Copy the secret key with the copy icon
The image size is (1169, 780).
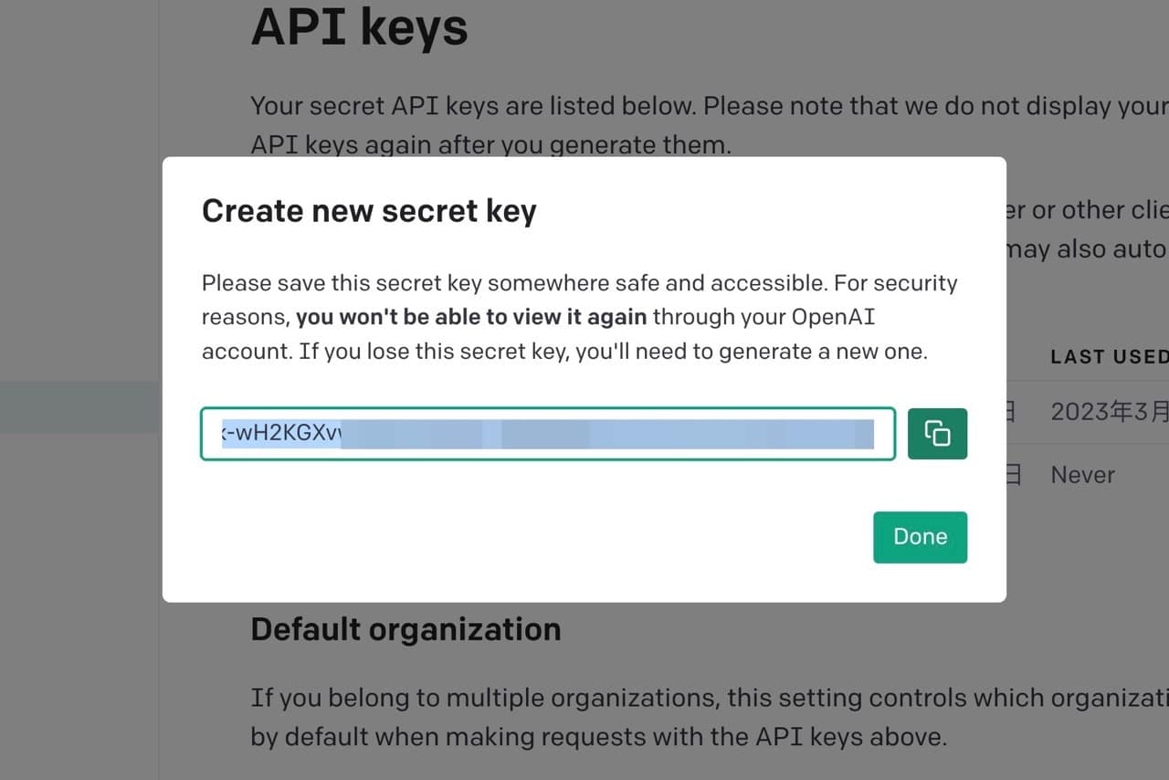(x=937, y=433)
